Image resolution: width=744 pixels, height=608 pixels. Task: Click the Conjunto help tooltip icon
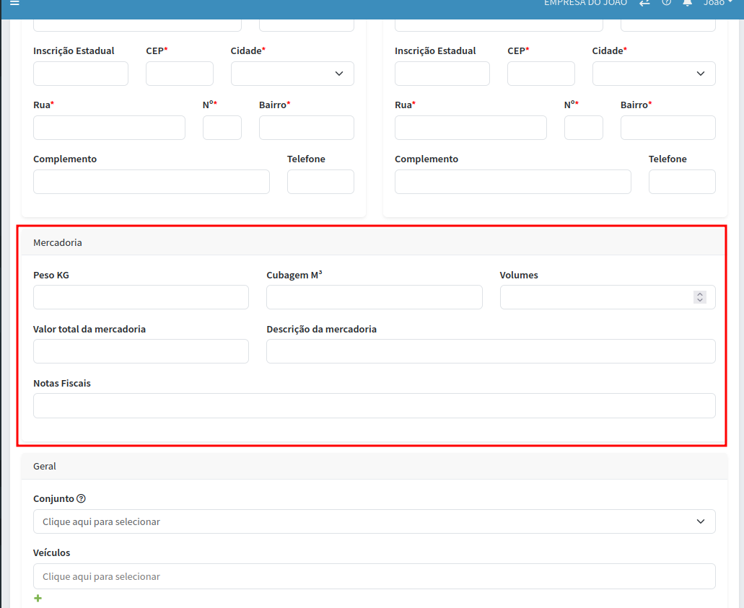pos(82,498)
